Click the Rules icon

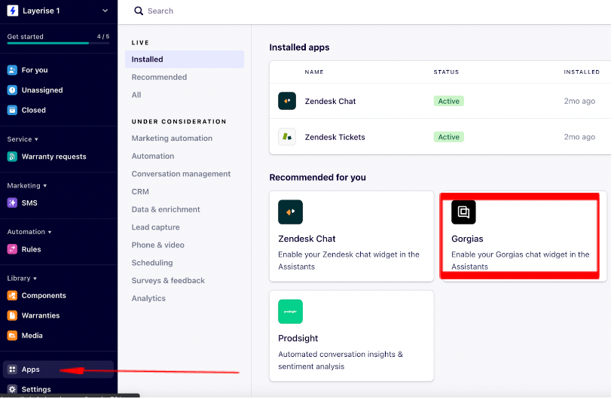(12, 249)
